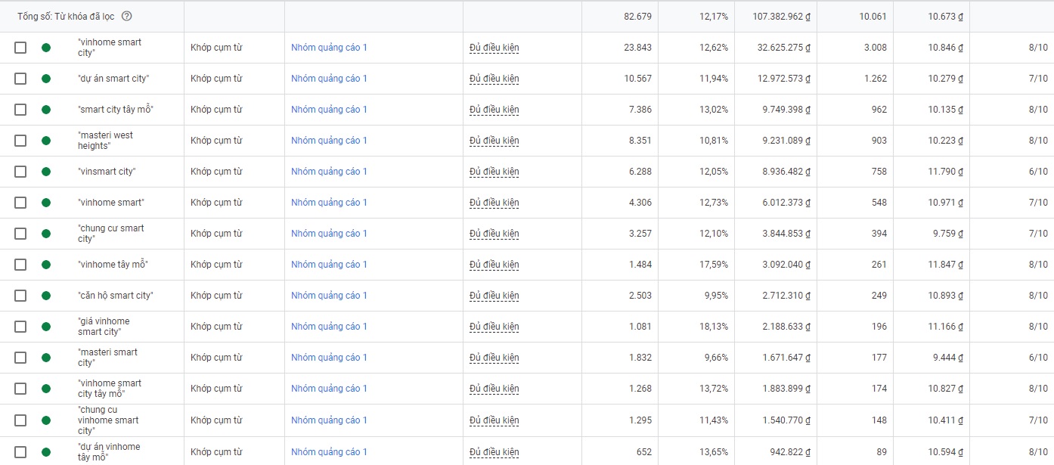1054x465 pixels.
Task: Click 'Đủ điều kiện' for "chung cu vinhome smart city"
Action: pyautogui.click(x=494, y=420)
